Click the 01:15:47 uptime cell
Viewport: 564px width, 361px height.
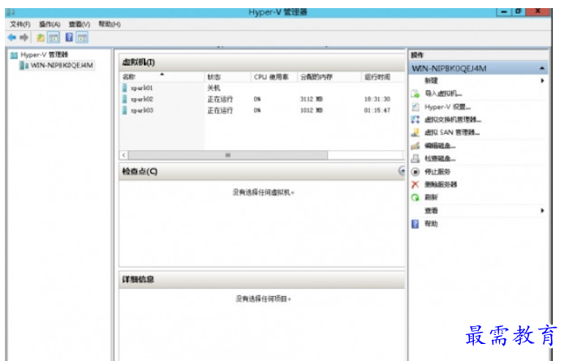point(377,110)
